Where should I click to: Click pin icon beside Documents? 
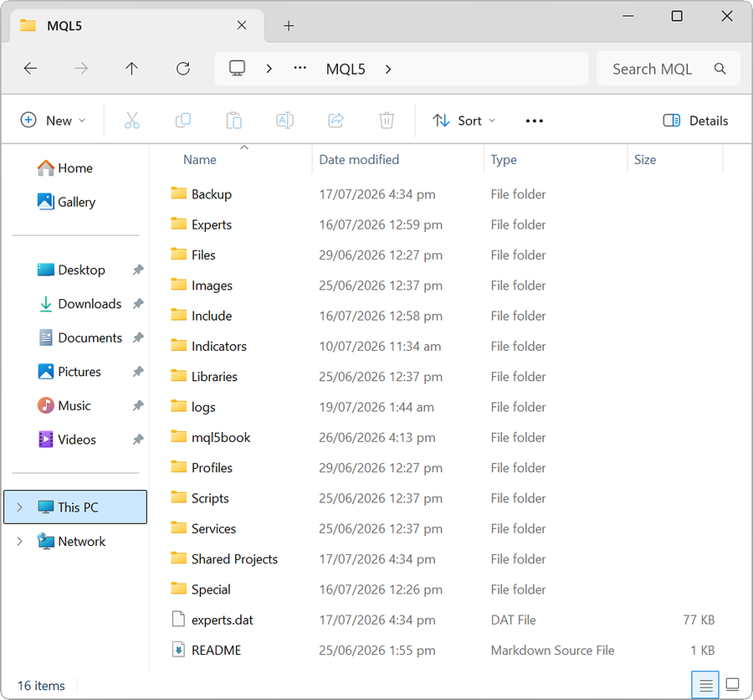click(x=138, y=338)
